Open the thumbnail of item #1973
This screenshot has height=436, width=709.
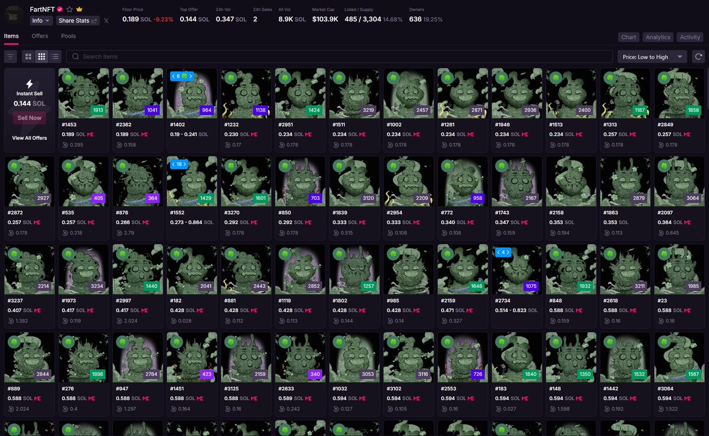83,269
